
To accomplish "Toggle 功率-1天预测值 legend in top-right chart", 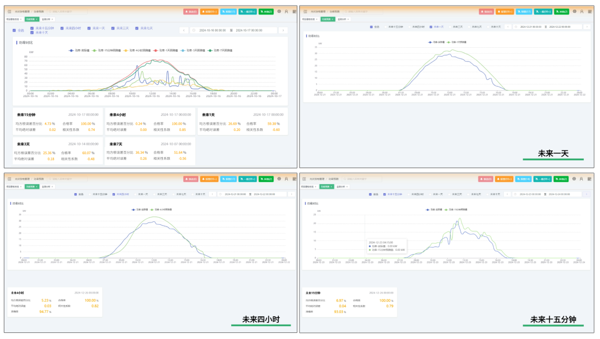I will 457,42.
